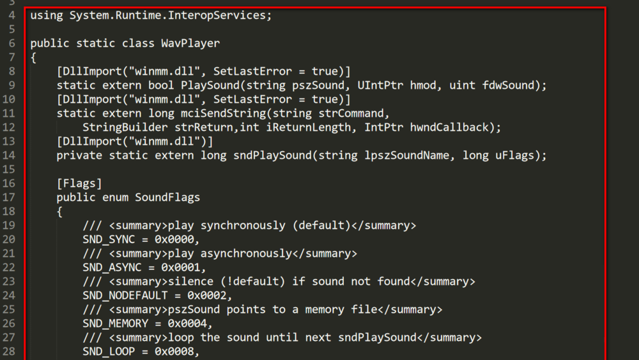The height and width of the screenshot is (360, 639).
Task: Click the SND_SYNC enum member
Action: pos(109,239)
